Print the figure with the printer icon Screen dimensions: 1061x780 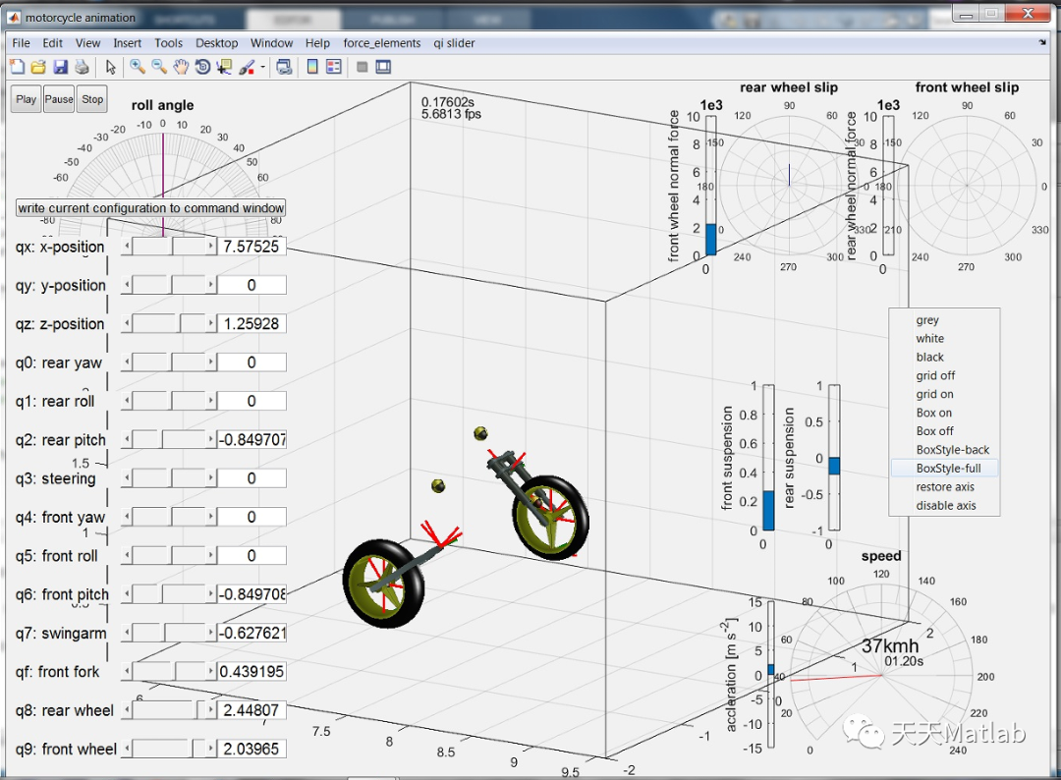pyautogui.click(x=82, y=67)
